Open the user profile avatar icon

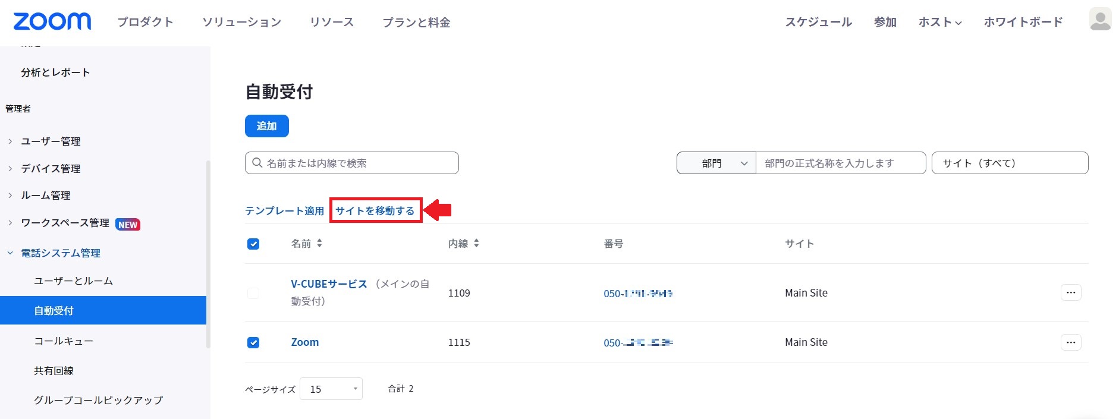click(x=1100, y=20)
